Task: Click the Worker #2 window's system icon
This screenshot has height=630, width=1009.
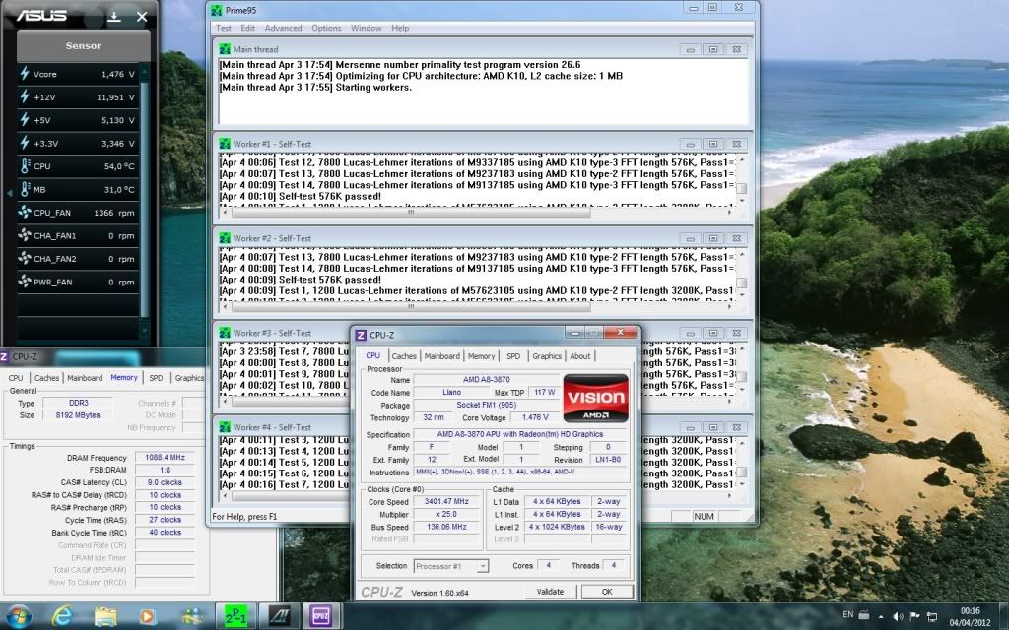Action: pyautogui.click(x=225, y=238)
